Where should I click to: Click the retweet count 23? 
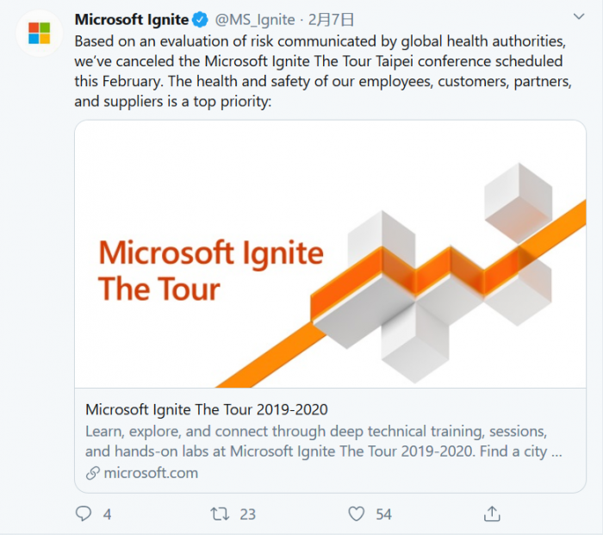(x=248, y=514)
